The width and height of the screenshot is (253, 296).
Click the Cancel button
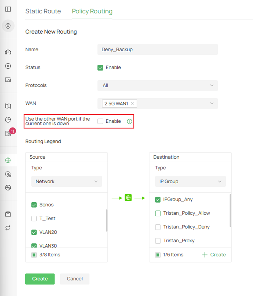point(75,279)
